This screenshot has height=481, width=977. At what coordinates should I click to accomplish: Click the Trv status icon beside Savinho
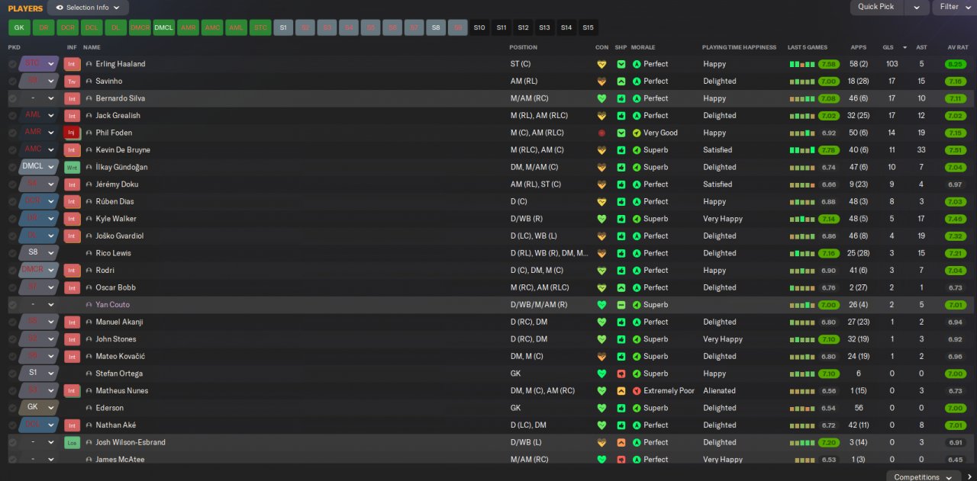click(72, 82)
